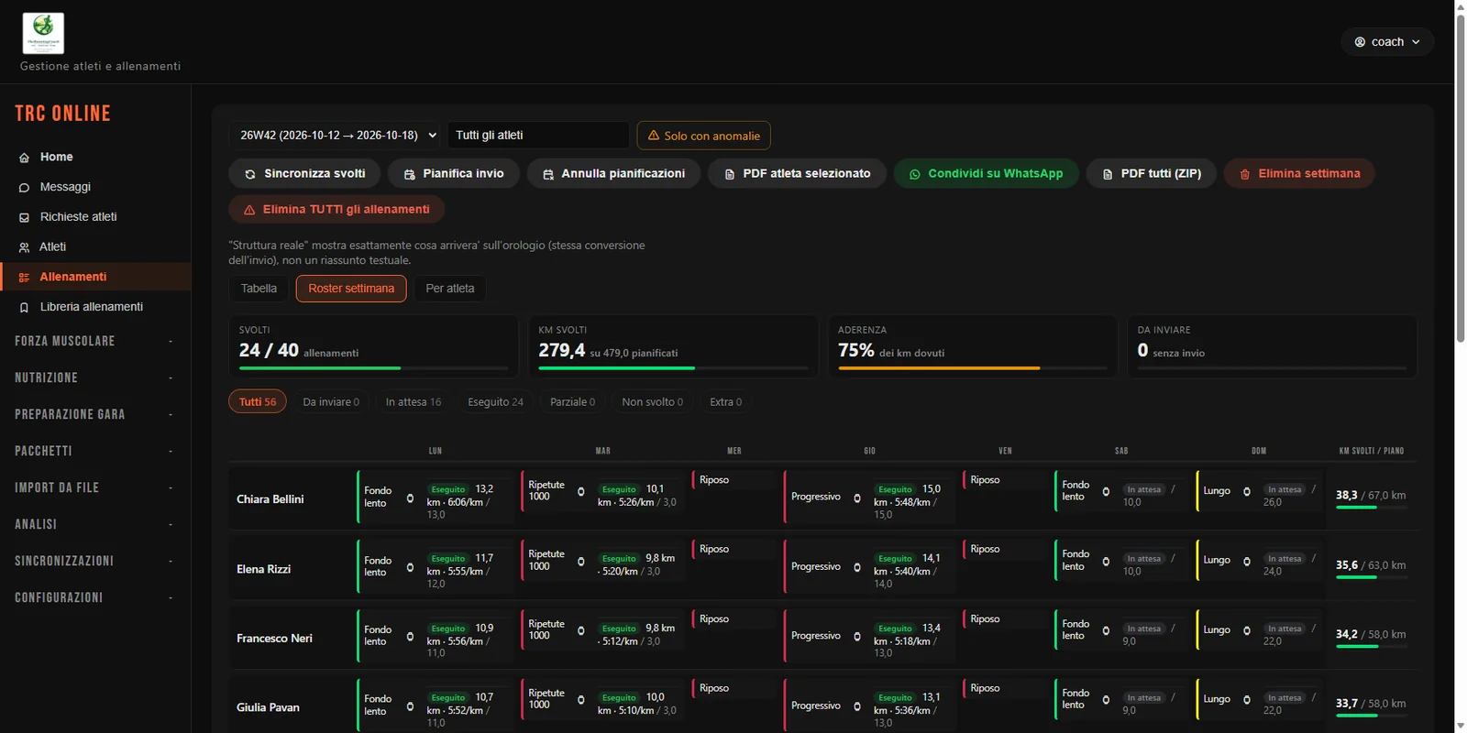Click watch icon on Elena Rizzi's Progressivo
The width and height of the screenshot is (1467, 733).
(857, 567)
